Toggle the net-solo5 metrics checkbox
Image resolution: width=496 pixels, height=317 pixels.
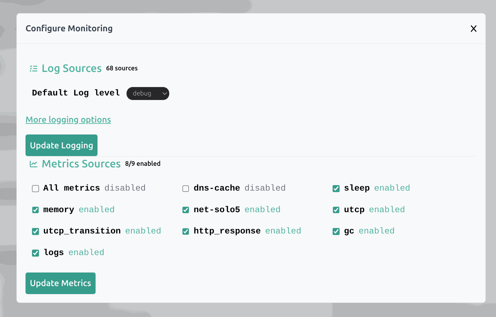click(186, 210)
